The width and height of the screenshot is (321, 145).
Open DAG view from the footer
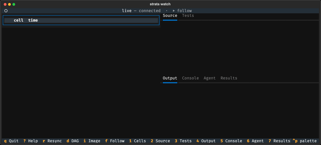click(73, 141)
